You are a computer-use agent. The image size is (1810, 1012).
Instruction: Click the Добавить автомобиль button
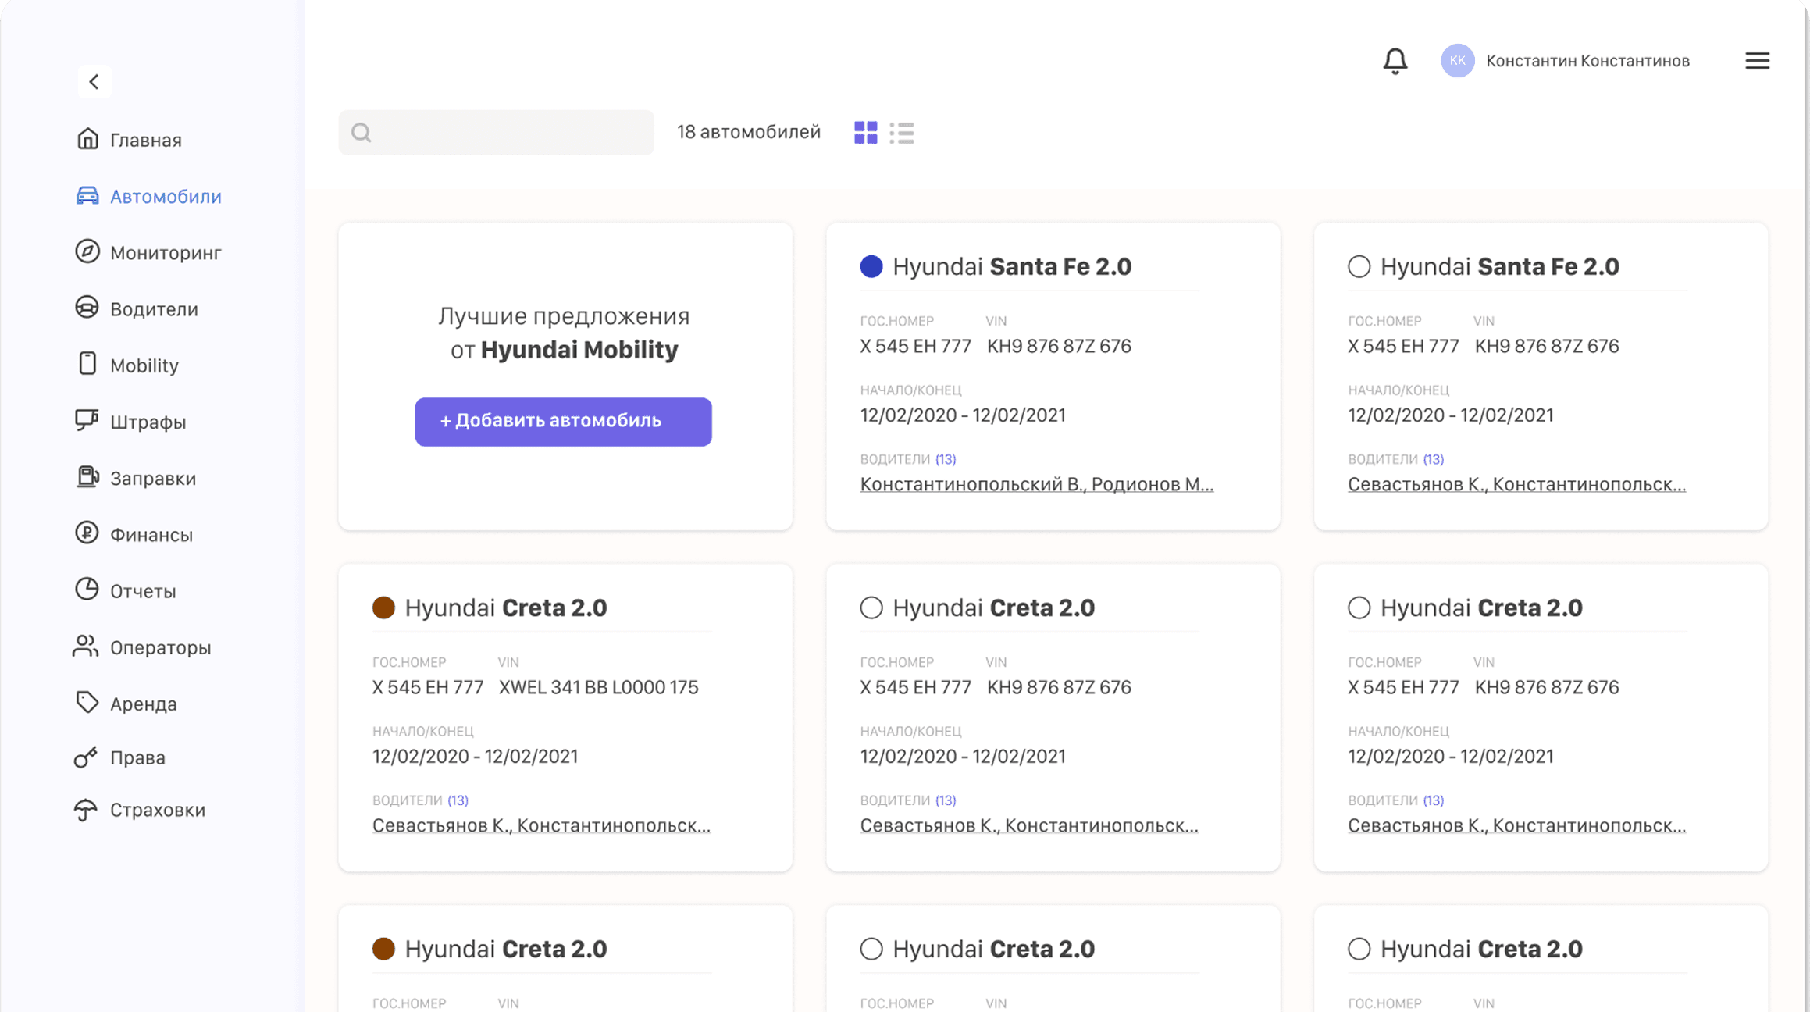(563, 422)
